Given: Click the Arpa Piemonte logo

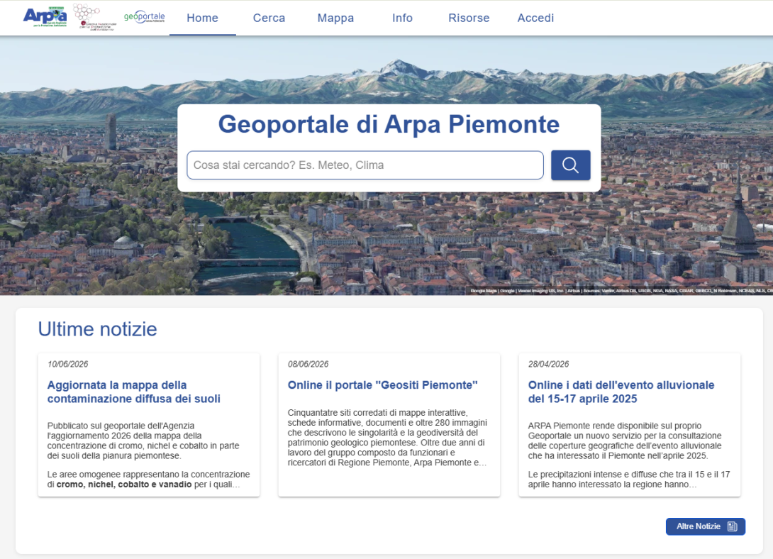Looking at the screenshot, I should (x=45, y=17).
